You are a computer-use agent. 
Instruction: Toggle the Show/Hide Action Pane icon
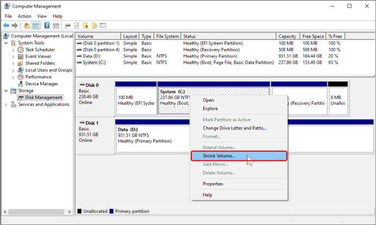(56, 26)
